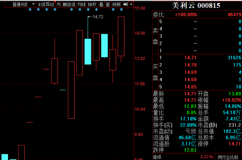Click the 叠 overlay button
242x160 pixels.
101,4
